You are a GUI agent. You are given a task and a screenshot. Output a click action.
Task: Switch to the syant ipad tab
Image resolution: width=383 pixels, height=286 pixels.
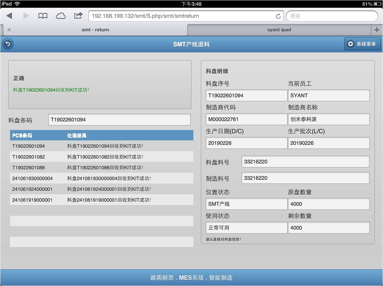click(279, 30)
